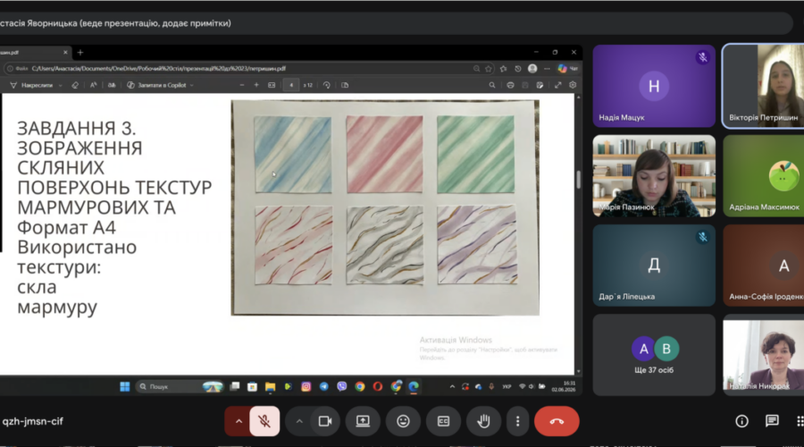Click the taskbar Пошук search box
Viewport: 804px width, 447px height.
click(180, 386)
